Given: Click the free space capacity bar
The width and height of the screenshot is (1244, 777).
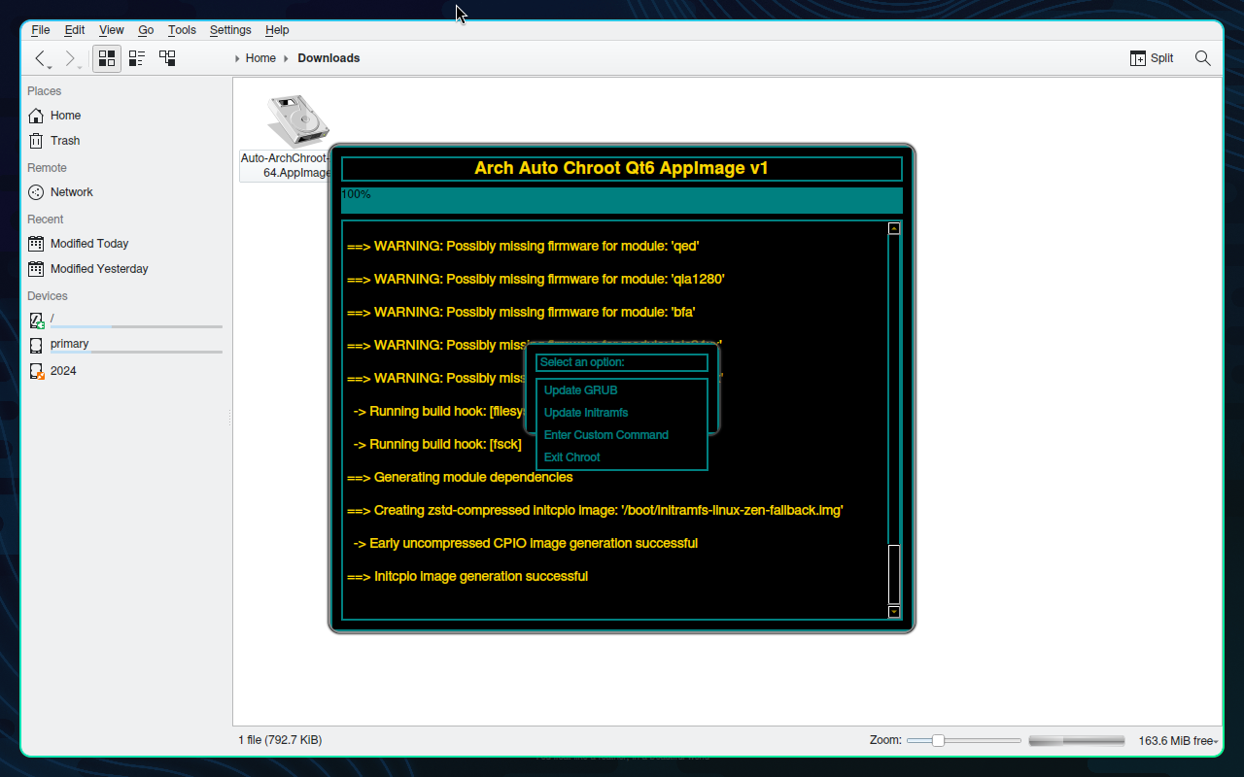Looking at the screenshot, I should (x=1077, y=740).
